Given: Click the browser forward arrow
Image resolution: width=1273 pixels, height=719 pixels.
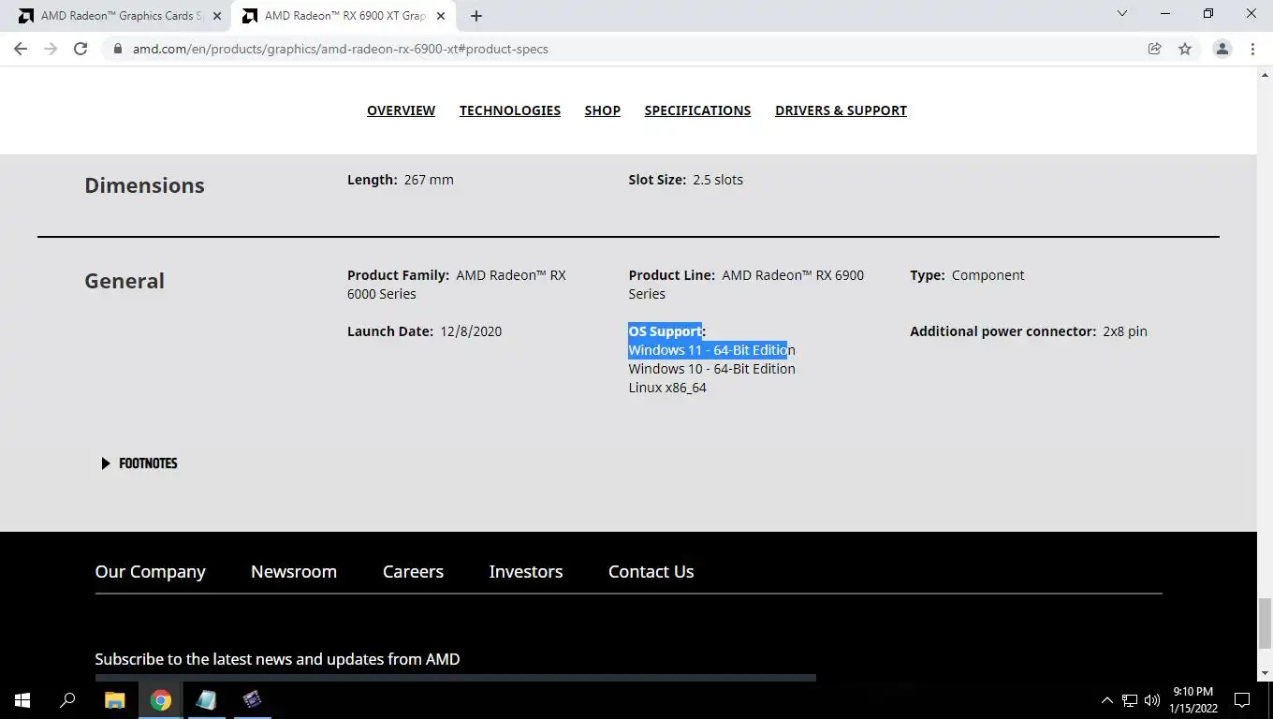Looking at the screenshot, I should (x=51, y=49).
